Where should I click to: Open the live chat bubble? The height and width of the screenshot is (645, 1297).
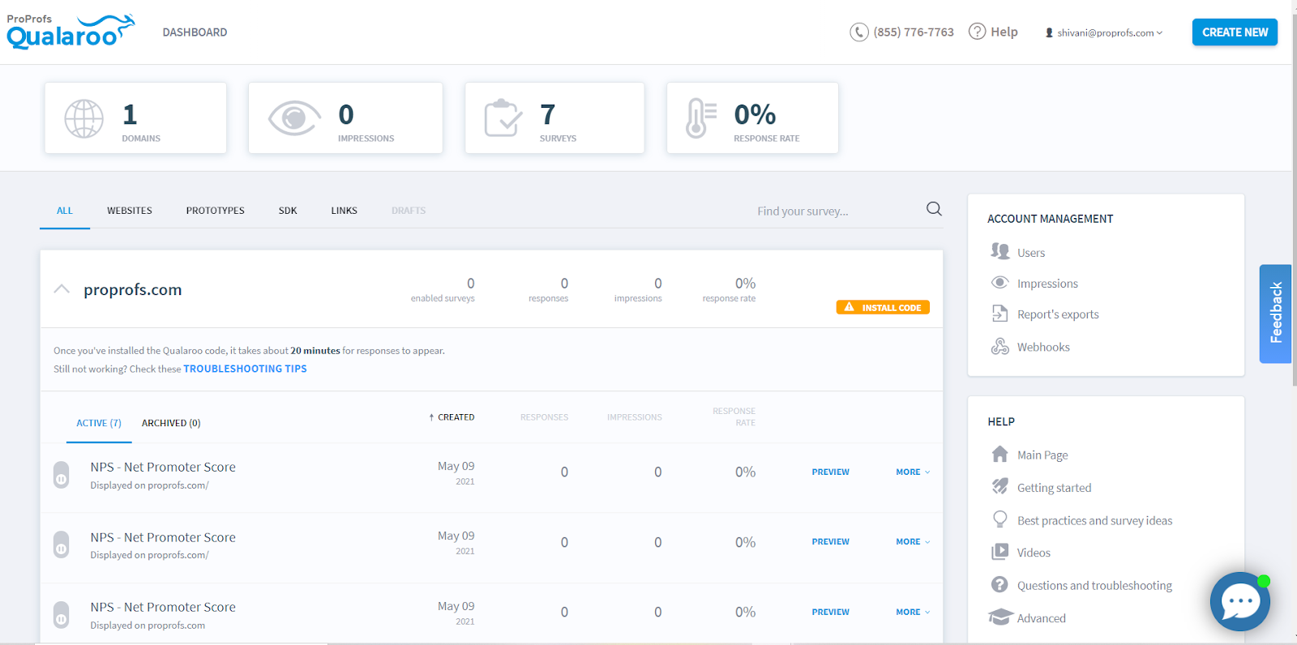click(x=1239, y=602)
